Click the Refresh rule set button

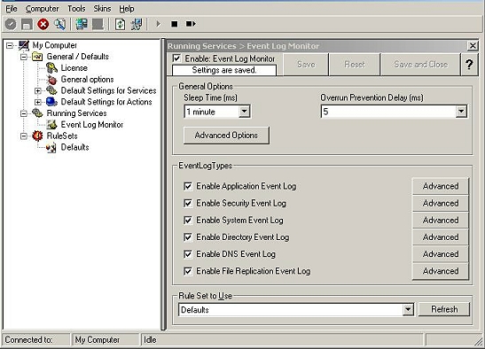click(x=444, y=309)
